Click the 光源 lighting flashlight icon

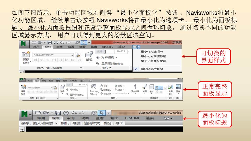[x=145, y=87]
